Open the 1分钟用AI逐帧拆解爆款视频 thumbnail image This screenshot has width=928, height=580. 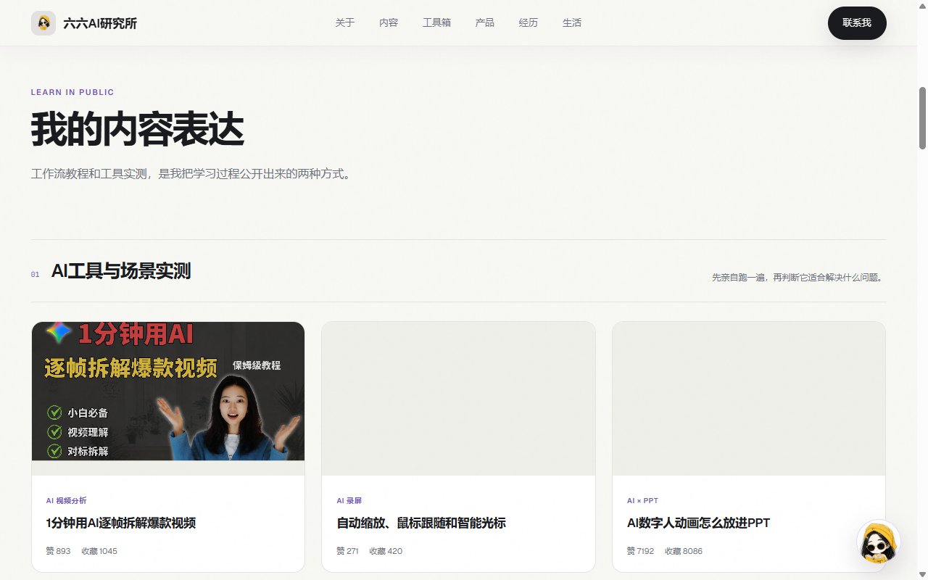[x=168, y=398]
